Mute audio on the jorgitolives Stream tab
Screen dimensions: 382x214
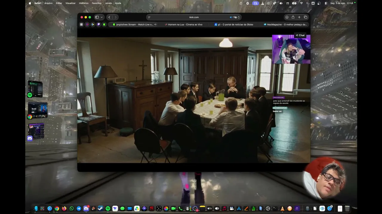click(x=155, y=25)
